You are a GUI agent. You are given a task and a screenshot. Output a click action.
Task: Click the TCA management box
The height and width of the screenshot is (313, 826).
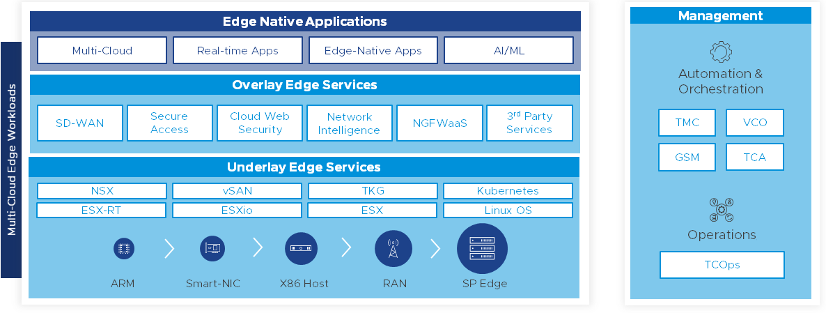coord(755,157)
